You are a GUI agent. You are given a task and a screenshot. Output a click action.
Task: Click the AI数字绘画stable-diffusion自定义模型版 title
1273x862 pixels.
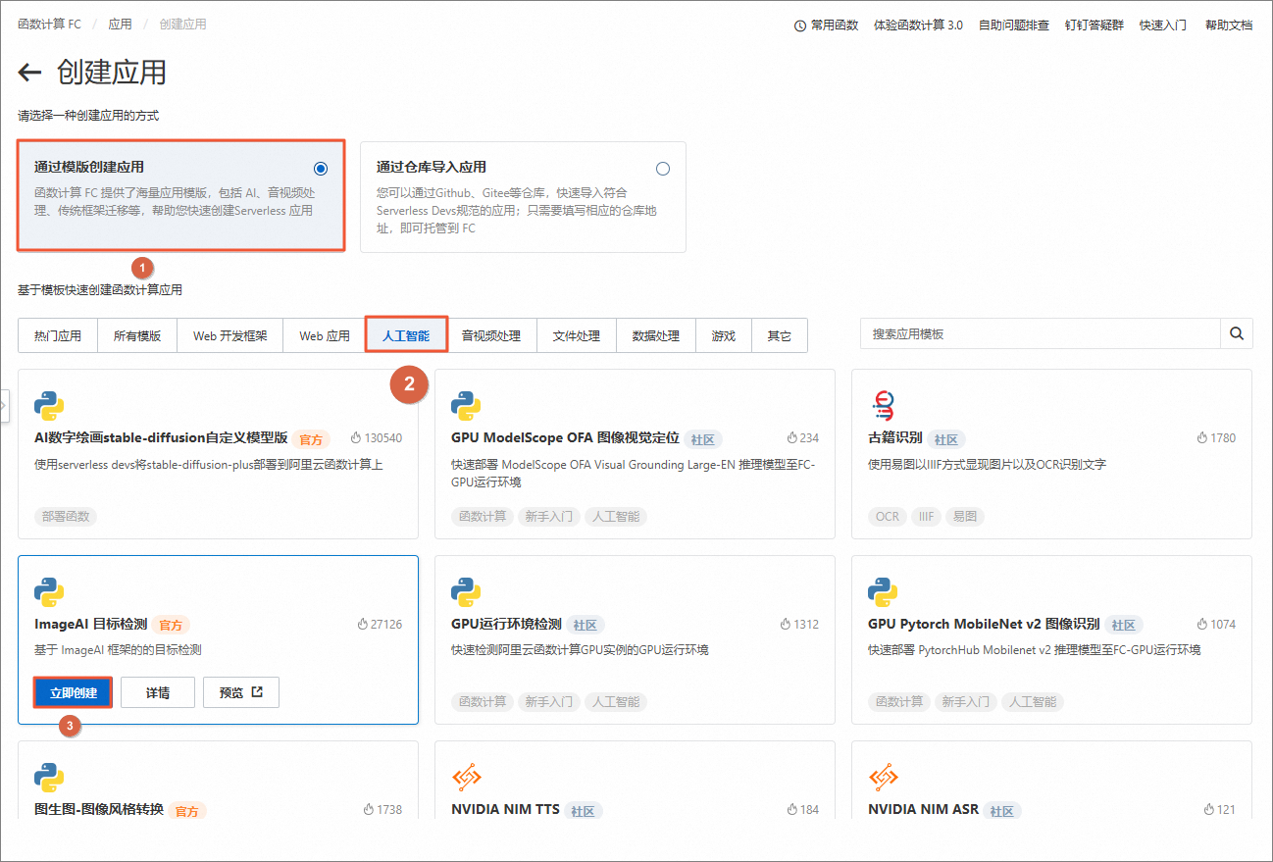pos(161,438)
